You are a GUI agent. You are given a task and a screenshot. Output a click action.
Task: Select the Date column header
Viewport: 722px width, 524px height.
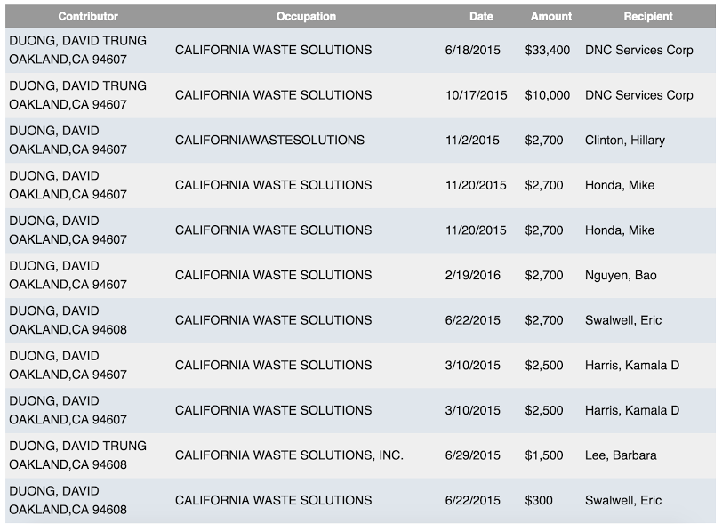(x=482, y=17)
